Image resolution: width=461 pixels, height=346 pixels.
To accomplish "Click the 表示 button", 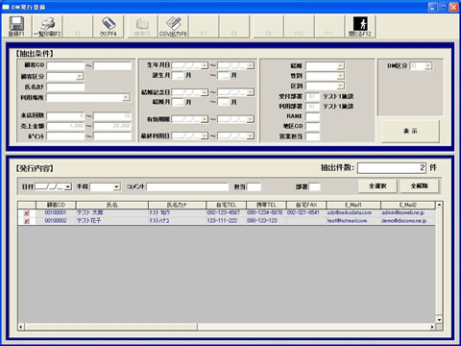I will 410,131.
